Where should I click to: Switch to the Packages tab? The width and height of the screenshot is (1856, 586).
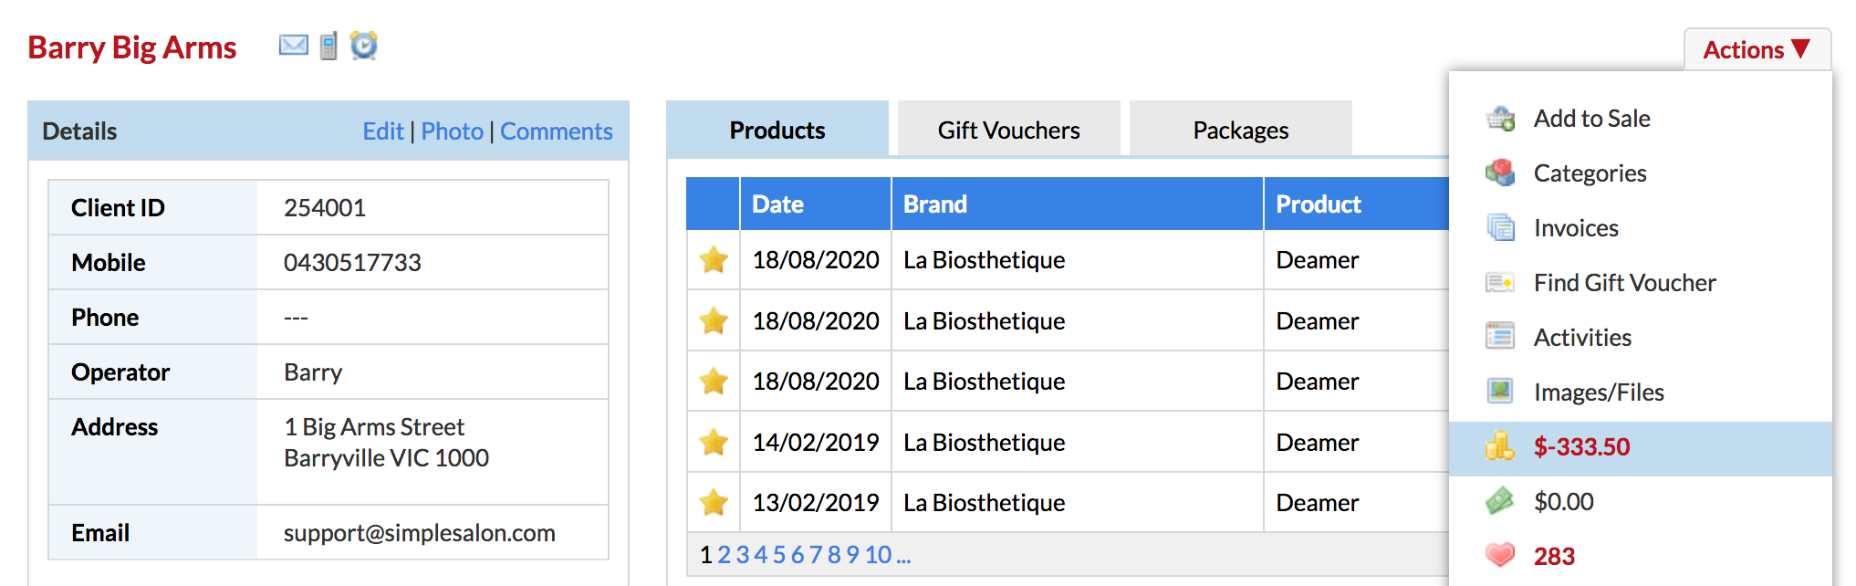click(x=1241, y=130)
